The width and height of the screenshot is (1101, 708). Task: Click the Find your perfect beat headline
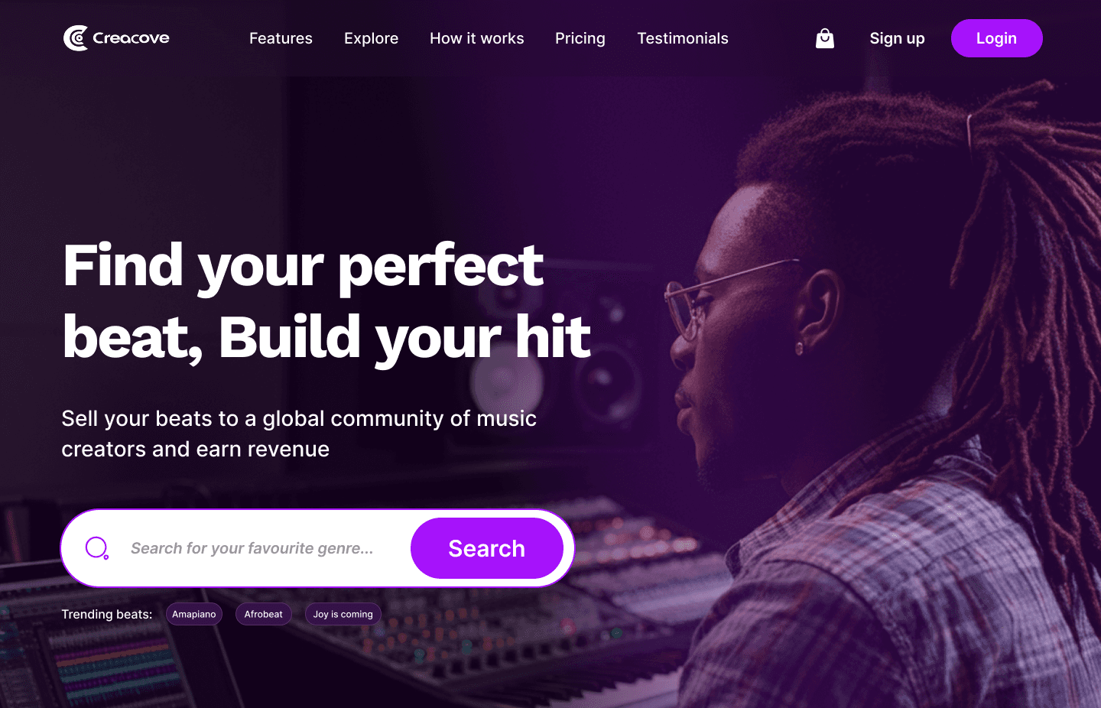(x=326, y=300)
